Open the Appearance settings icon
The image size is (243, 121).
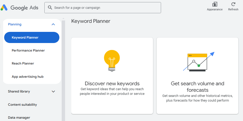pyautogui.click(x=215, y=4)
